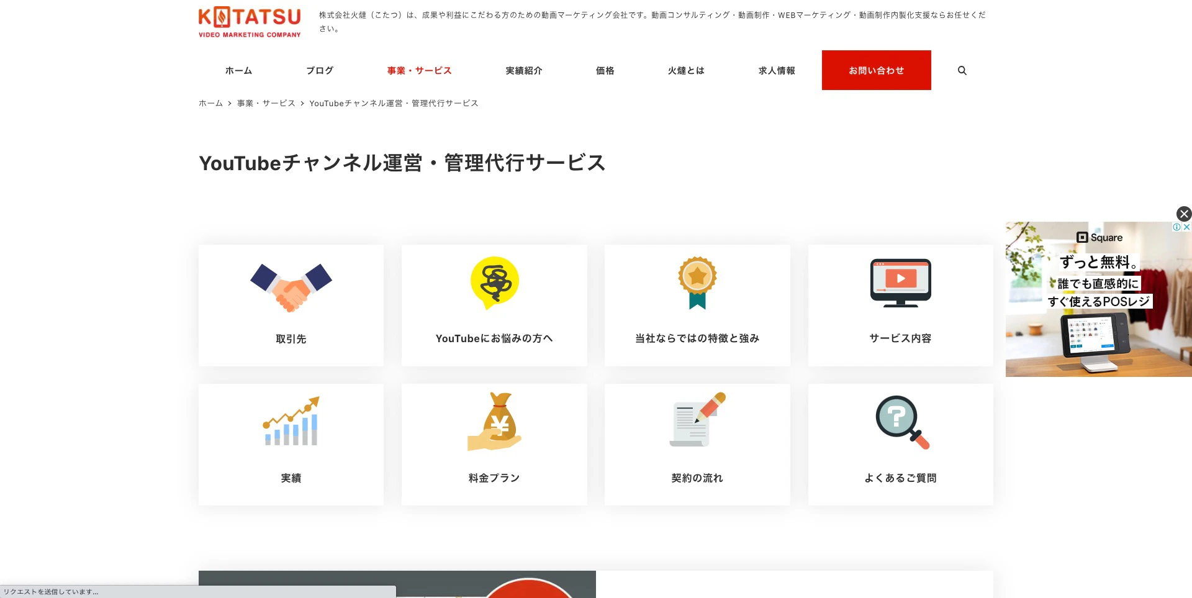The height and width of the screenshot is (598, 1192).
Task: Open the 料金プラン card label
Action: click(494, 478)
